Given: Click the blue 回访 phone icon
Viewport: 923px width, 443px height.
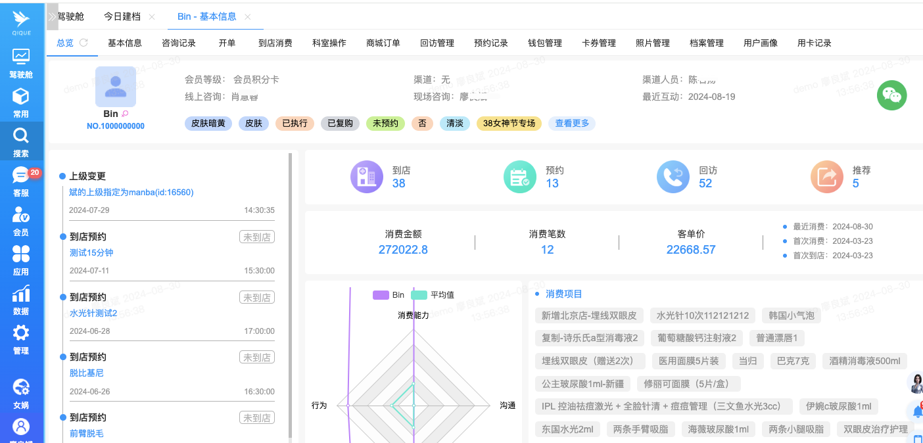Looking at the screenshot, I should (673, 177).
